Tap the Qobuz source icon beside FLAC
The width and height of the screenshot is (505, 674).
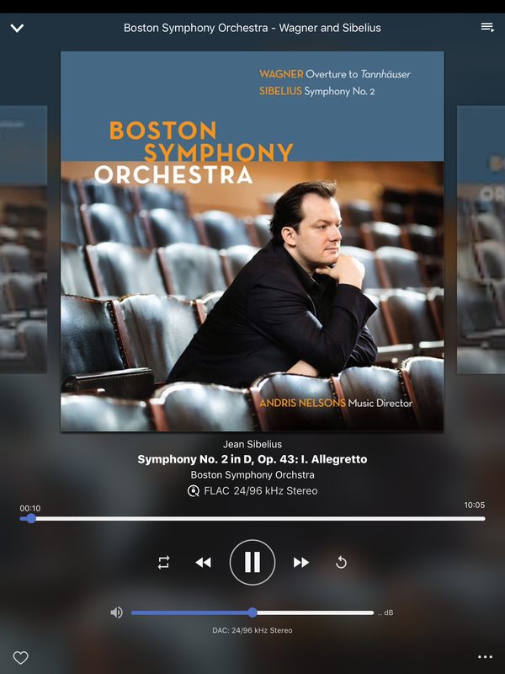(x=194, y=491)
